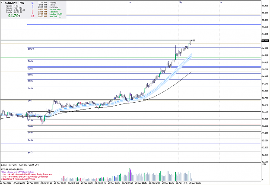
Task: Click the 28 Apr 16:05 time axis label
Action: 195,183
